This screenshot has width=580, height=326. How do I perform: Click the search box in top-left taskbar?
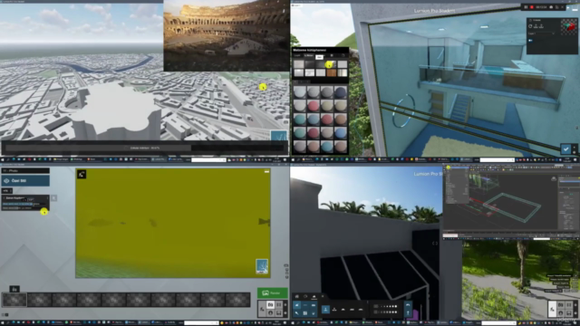click(208, 159)
